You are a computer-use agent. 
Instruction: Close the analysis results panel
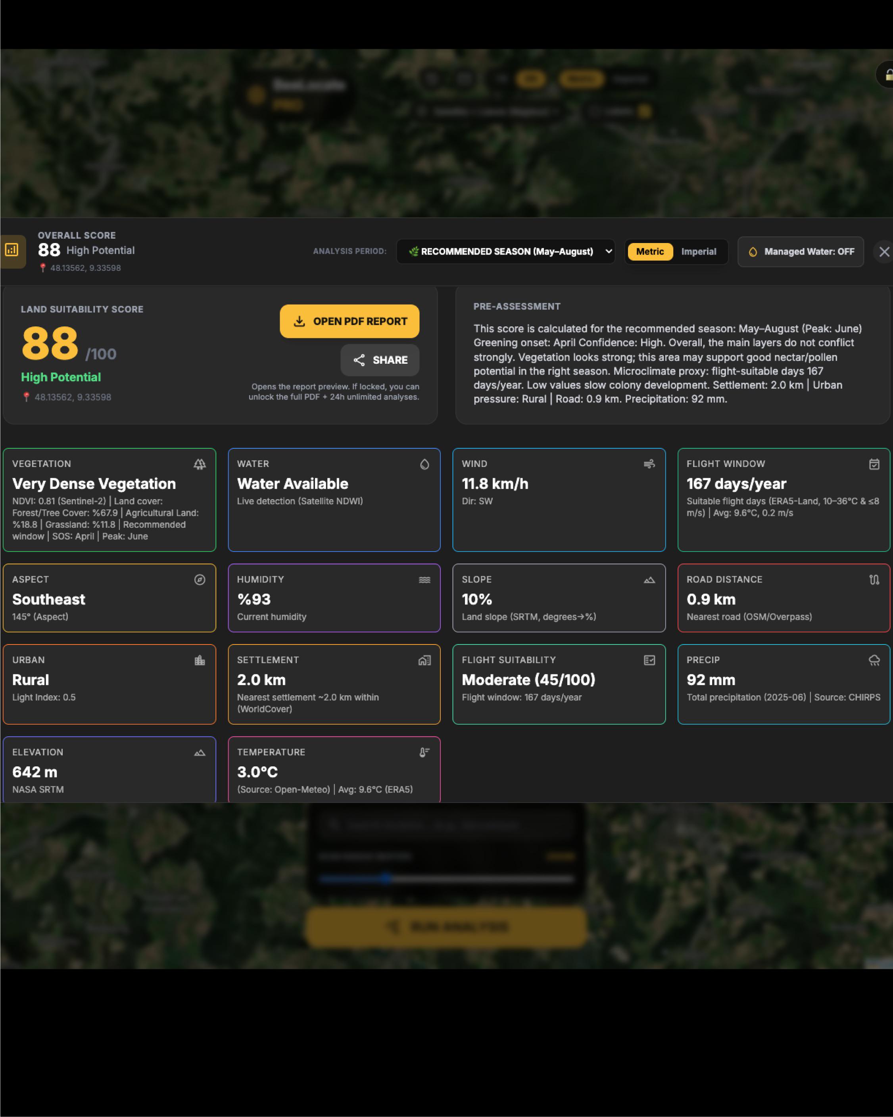point(884,252)
